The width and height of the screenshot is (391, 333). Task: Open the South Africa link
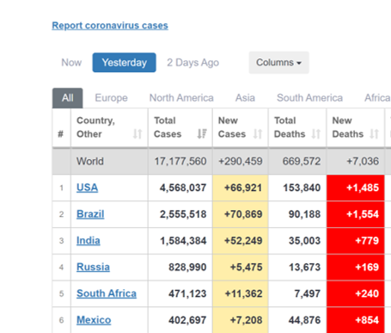point(107,293)
